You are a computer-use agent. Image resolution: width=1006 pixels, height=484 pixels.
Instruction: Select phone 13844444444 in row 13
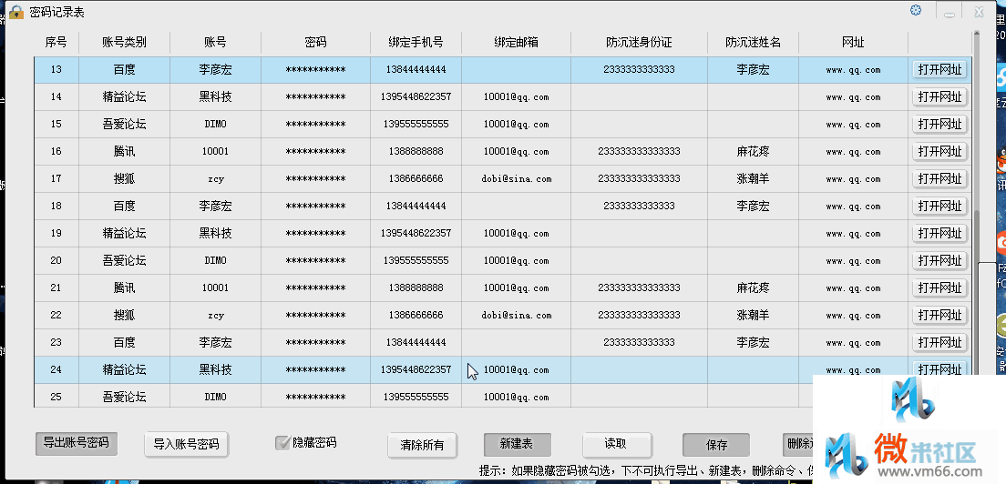click(x=416, y=69)
